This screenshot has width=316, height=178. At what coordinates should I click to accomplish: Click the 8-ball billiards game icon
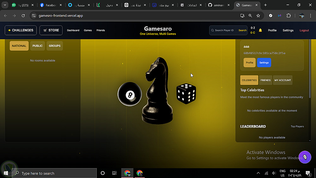coord(130,94)
